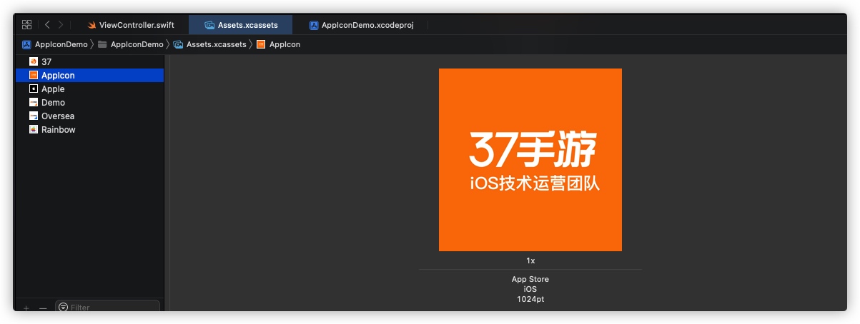Click the Oversea asset thumbnail icon
The height and width of the screenshot is (324, 860).
[34, 116]
